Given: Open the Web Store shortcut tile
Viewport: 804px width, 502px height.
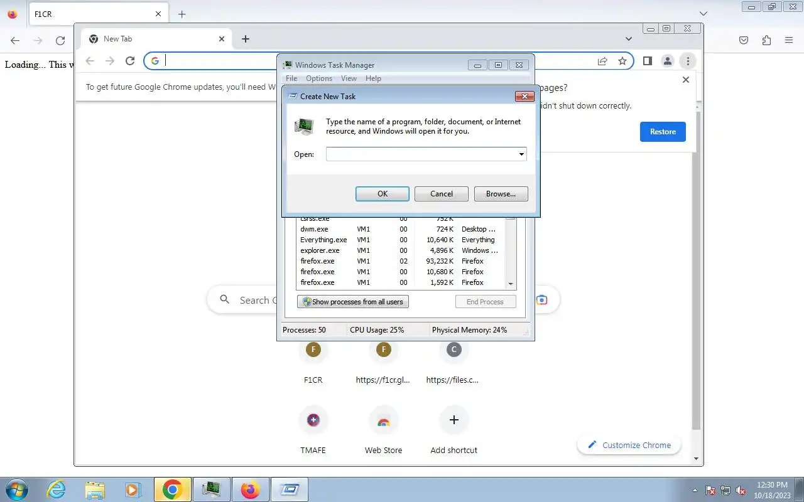Looking at the screenshot, I should (x=383, y=431).
